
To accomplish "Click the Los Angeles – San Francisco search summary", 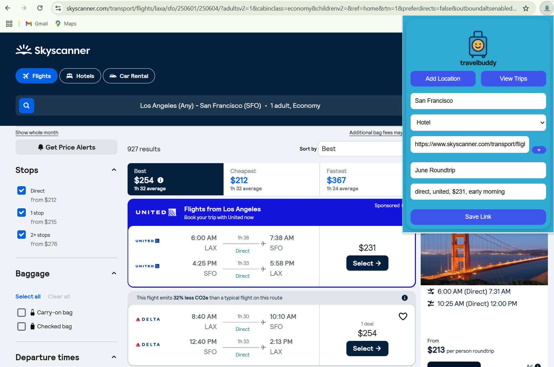I will pos(230,105).
